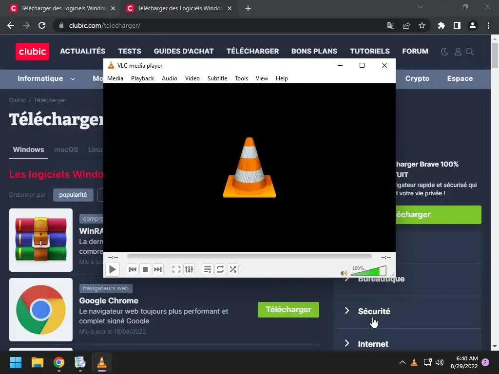Toggle VLC loop mode button

point(220,269)
